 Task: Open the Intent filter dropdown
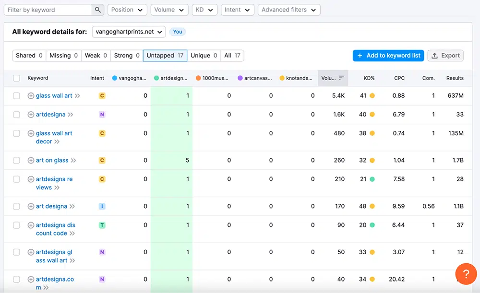238,10
